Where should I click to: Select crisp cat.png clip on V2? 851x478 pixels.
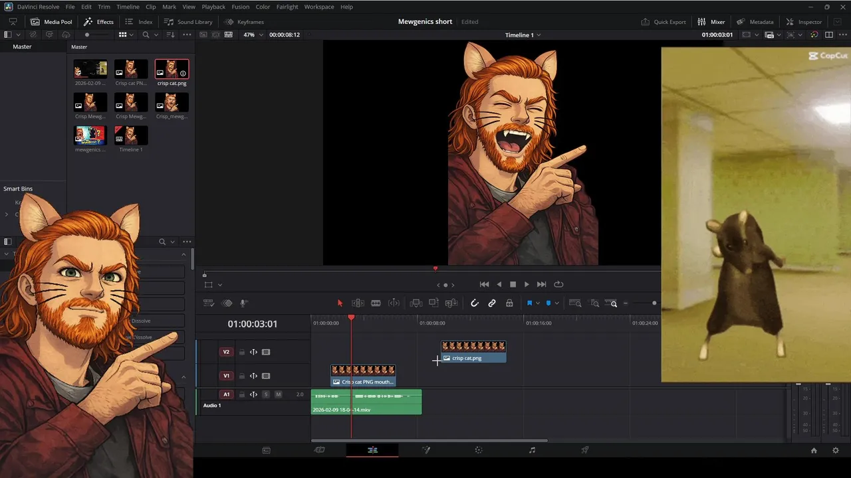tap(473, 352)
